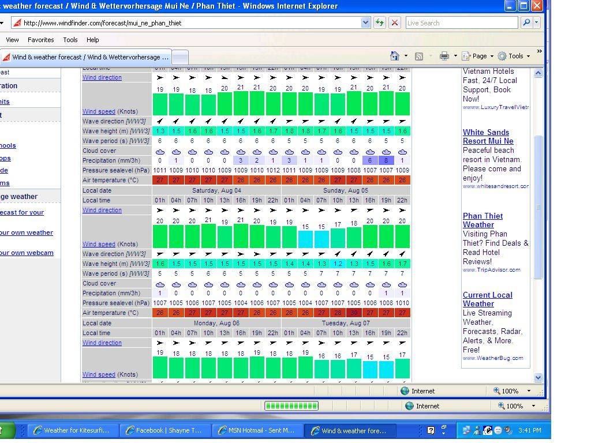Screen dimensions: 591x443
Task: Switch to Facebook window in taskbar
Action: click(164, 430)
